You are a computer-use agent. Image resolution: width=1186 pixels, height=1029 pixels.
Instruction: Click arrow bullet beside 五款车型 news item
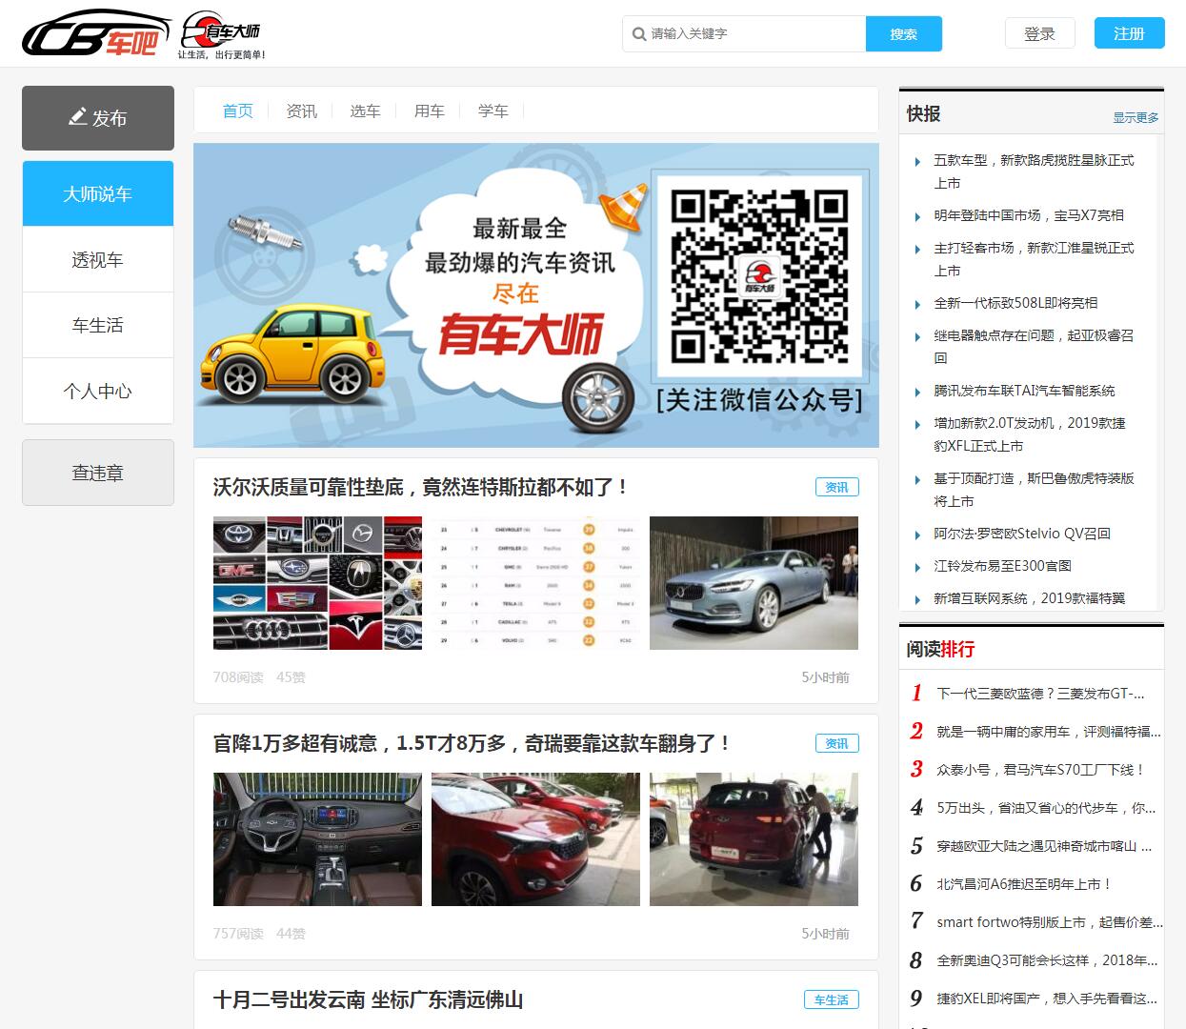tap(917, 162)
